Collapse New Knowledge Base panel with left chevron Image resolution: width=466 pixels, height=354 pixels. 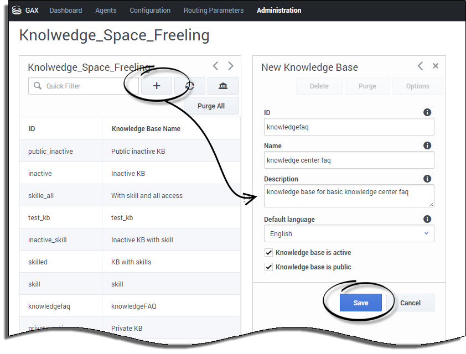tap(420, 66)
